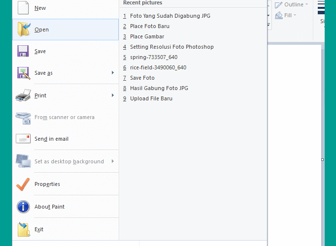Choose Open from the file menu

[66, 30]
